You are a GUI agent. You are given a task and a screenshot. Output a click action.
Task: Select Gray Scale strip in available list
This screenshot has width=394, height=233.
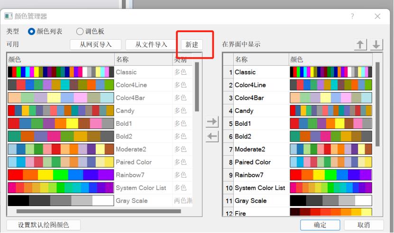[61, 201]
